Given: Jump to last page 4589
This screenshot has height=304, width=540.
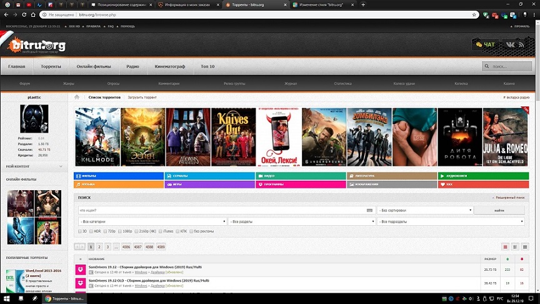Looking at the screenshot, I should (161, 247).
